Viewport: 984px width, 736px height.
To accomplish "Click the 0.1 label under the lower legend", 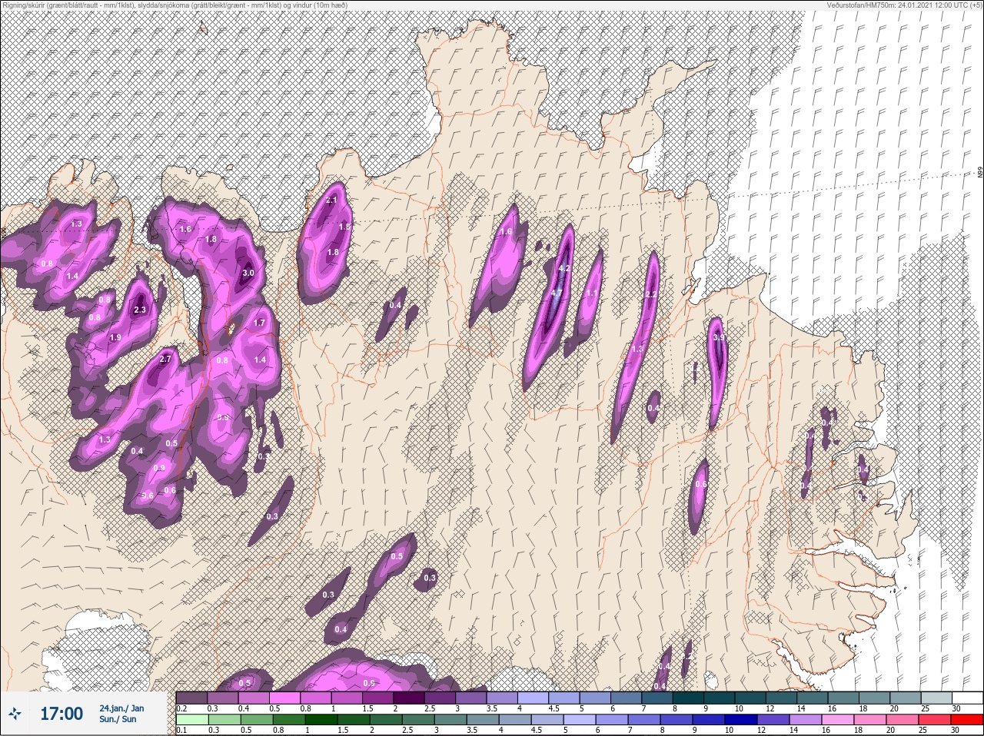I will pyautogui.click(x=181, y=730).
